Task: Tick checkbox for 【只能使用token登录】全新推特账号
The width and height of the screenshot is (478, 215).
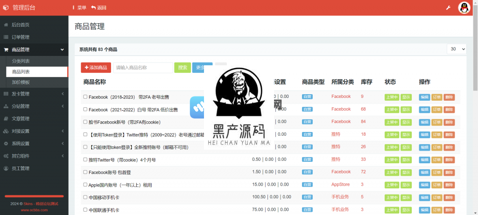Action: pyautogui.click(x=85, y=147)
